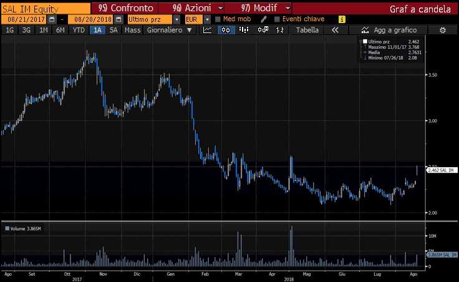Open the EUR currency dropdown arrow

207,19
